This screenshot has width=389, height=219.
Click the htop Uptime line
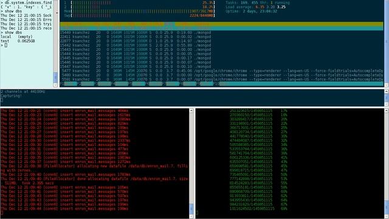(x=251, y=11)
